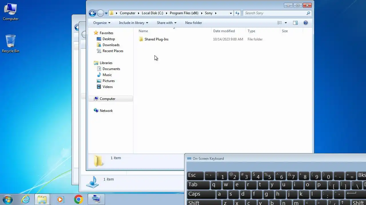Select Network in the navigation pane
This screenshot has width=366, height=205.
(106, 111)
